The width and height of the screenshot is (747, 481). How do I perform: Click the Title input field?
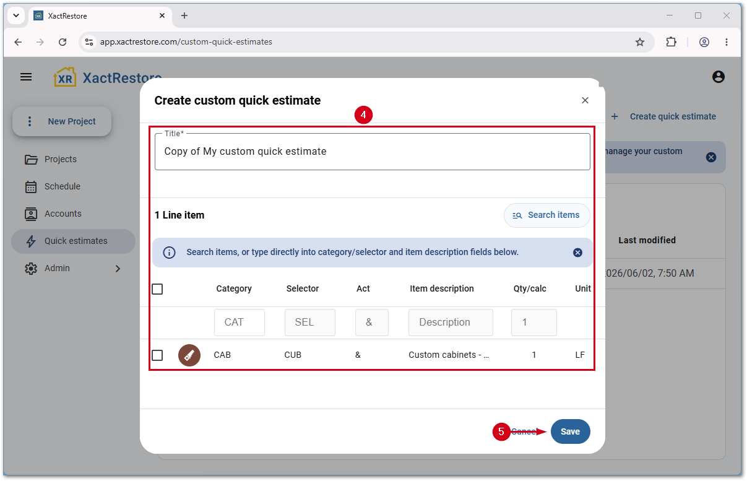[373, 152]
